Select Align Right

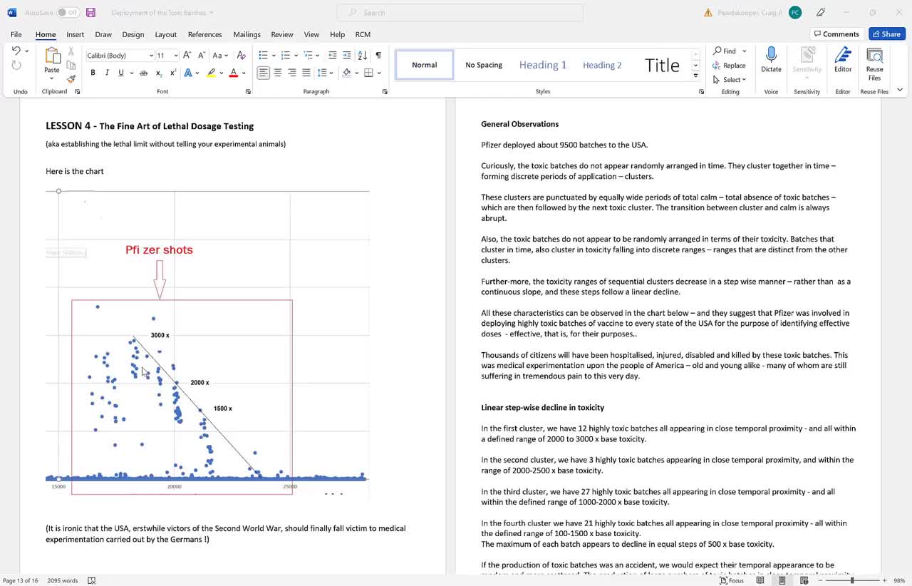[x=292, y=73]
